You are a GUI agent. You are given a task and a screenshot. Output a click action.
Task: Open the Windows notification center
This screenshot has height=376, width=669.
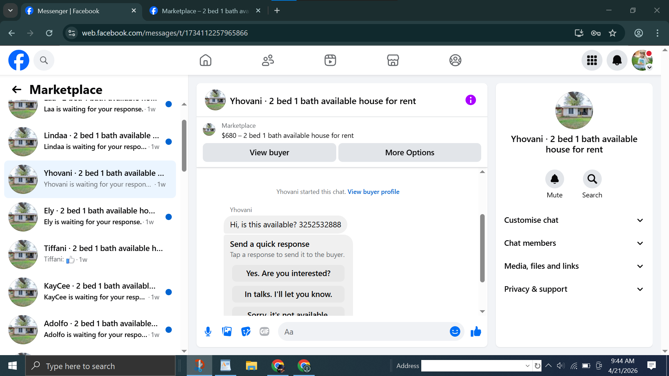[x=651, y=366]
